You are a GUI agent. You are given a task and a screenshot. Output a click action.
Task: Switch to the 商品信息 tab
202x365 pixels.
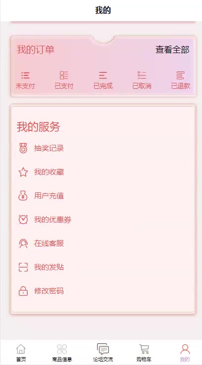point(61,353)
